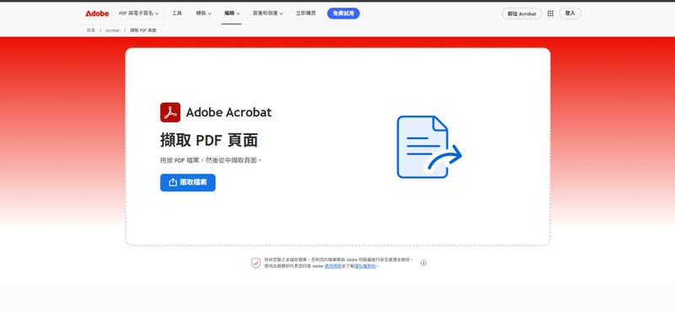
Task: Click the 前往 Acrobat button
Action: point(521,13)
